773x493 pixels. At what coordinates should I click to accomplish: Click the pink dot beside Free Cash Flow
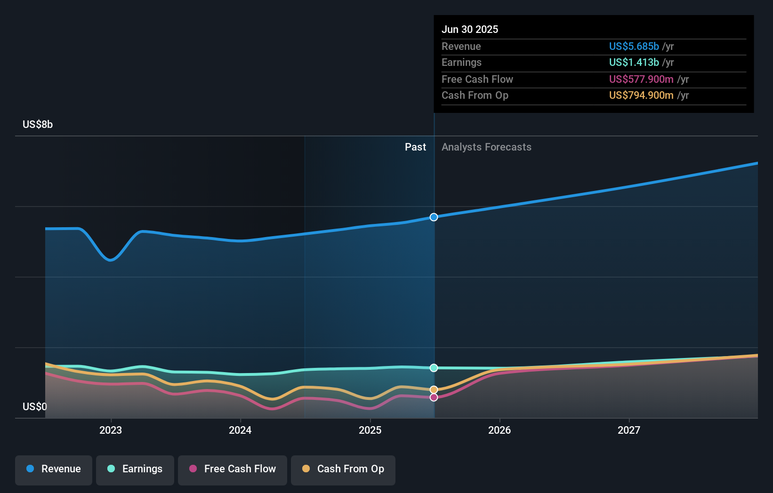click(194, 469)
